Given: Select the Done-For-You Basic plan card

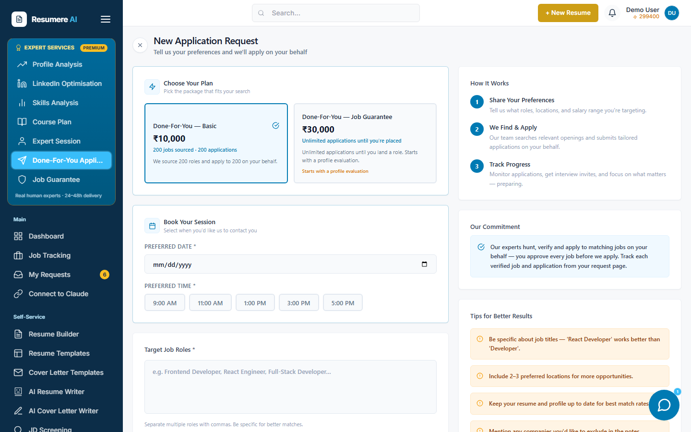Looking at the screenshot, I should [216, 143].
